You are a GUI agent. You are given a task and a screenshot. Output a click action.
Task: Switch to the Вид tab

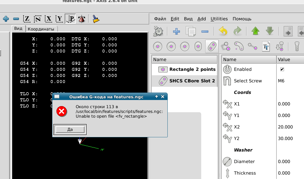tap(18, 28)
